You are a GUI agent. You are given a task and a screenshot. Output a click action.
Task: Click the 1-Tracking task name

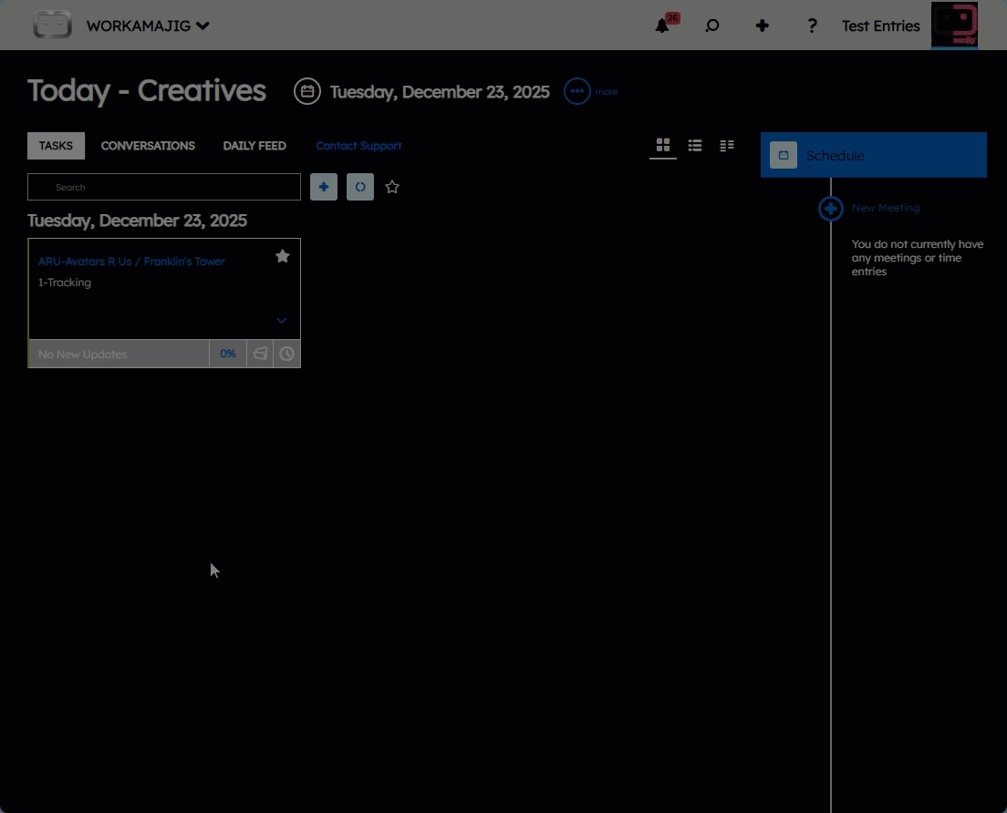click(x=64, y=283)
